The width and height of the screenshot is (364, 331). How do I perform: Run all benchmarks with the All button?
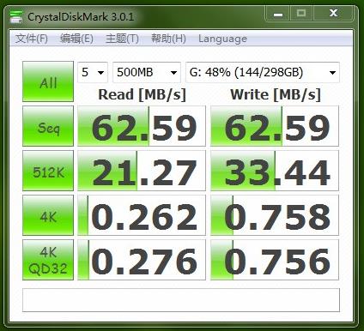(x=48, y=81)
